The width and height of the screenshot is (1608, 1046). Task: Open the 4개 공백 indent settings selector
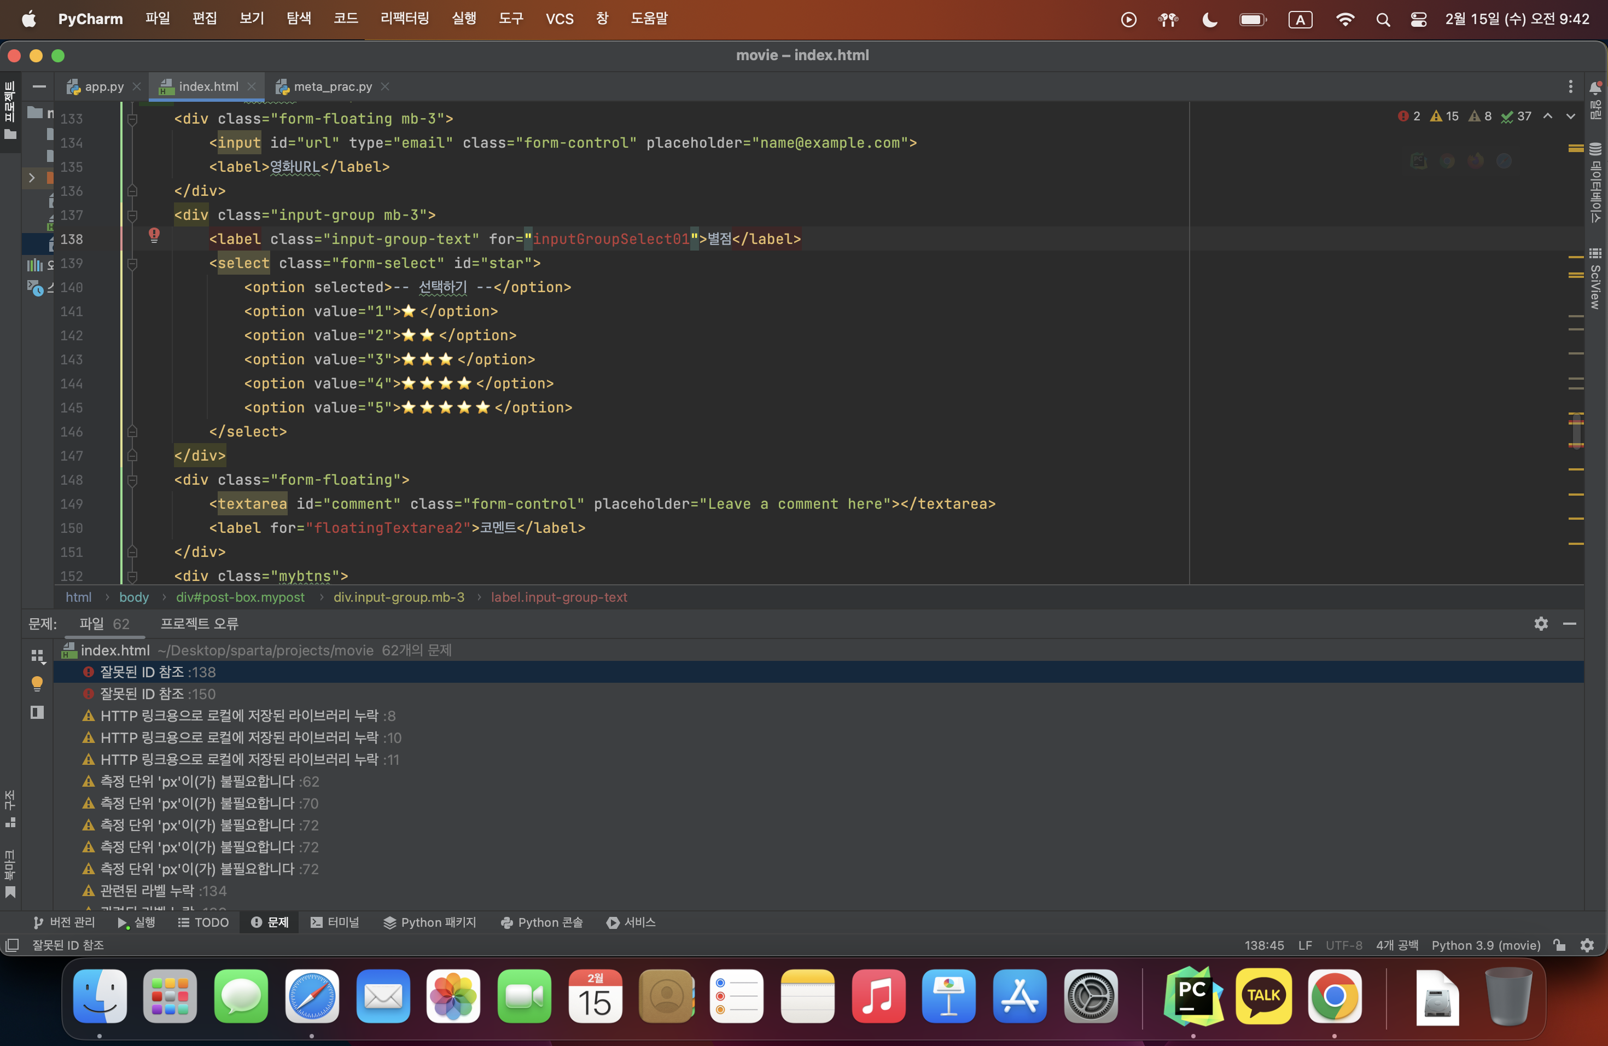point(1396,945)
